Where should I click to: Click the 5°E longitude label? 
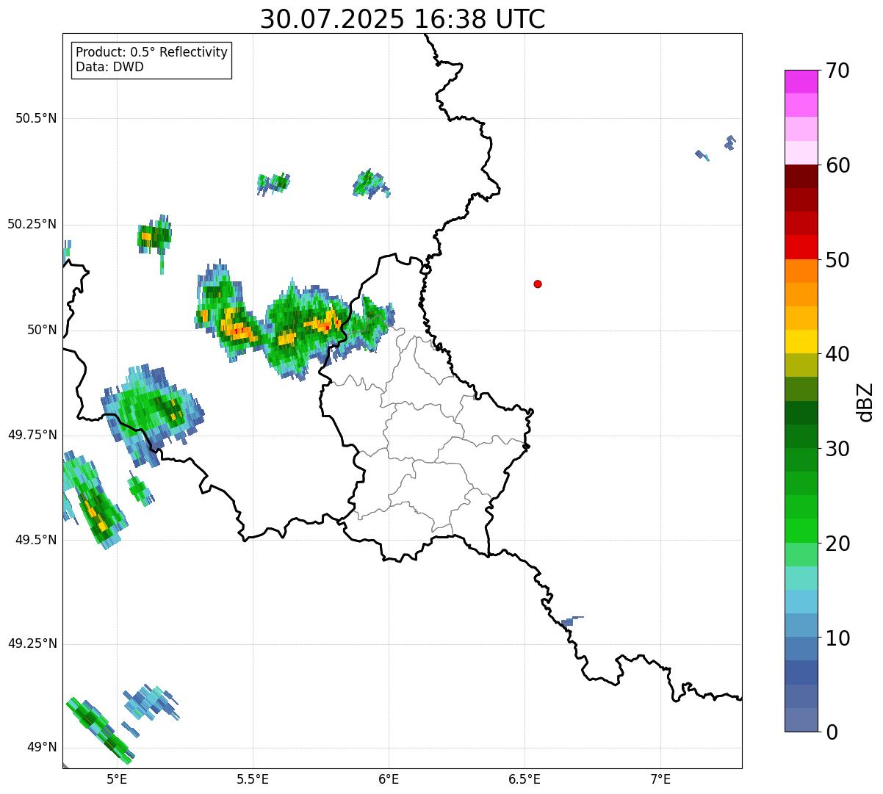tap(117, 779)
